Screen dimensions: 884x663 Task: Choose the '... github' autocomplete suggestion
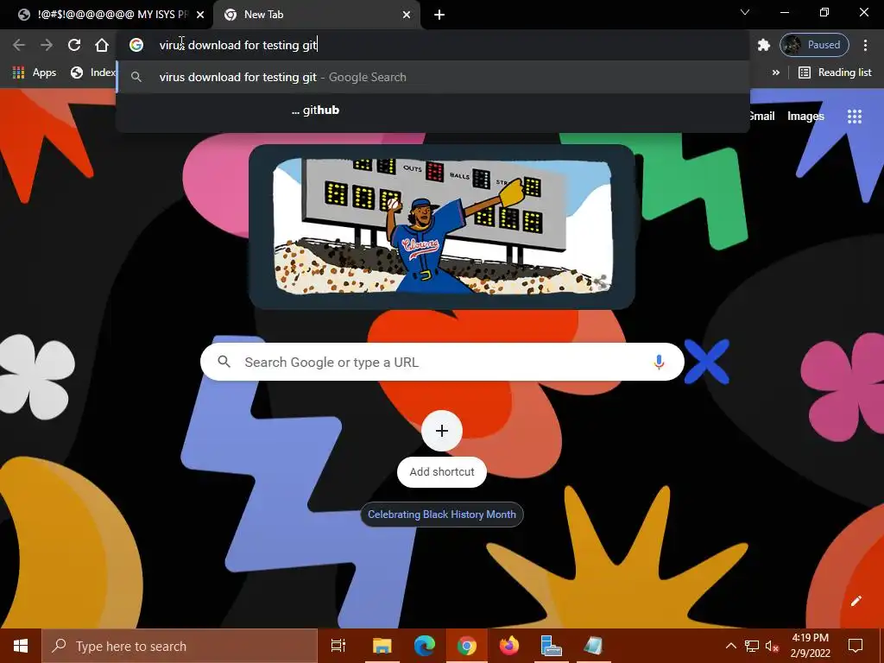433,110
